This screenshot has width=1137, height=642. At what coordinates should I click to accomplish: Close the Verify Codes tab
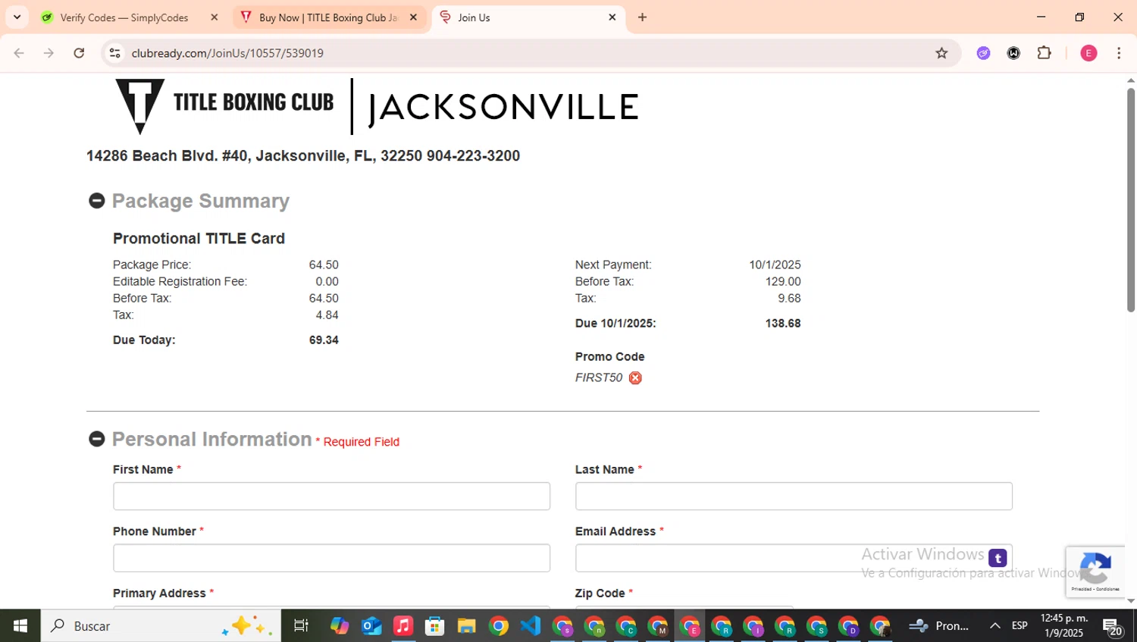pyautogui.click(x=215, y=17)
